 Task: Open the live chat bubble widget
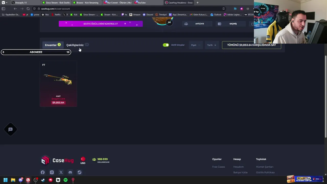10,130
